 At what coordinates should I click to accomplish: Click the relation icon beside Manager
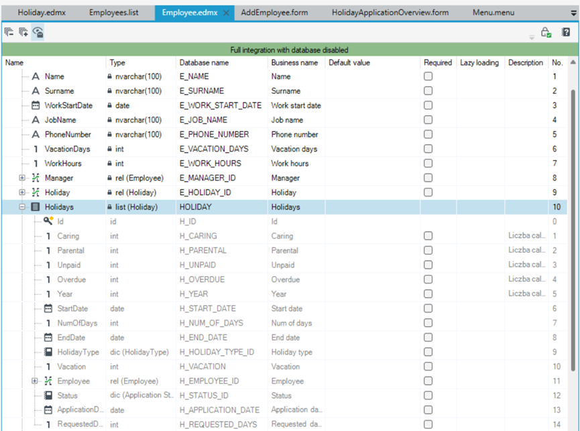tap(36, 178)
